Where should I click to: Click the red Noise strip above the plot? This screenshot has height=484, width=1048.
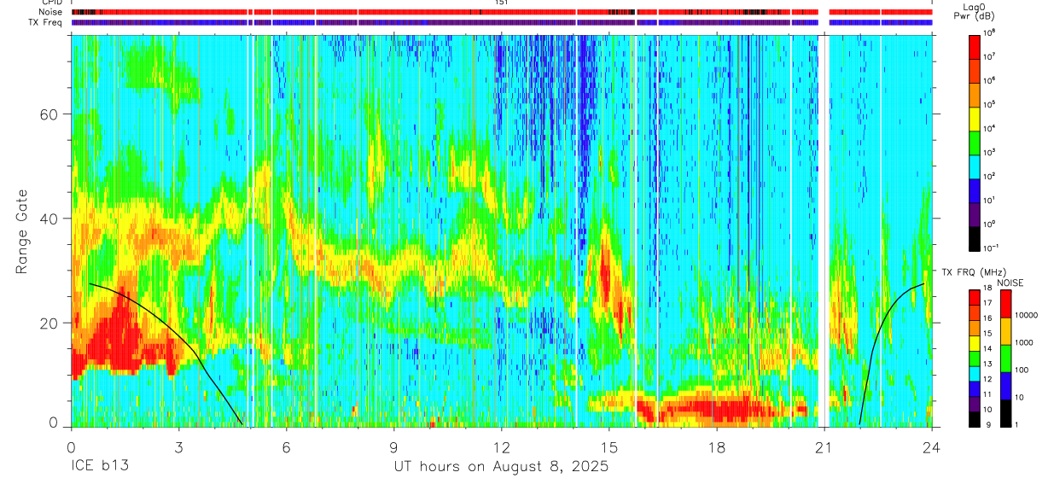[x=502, y=13]
